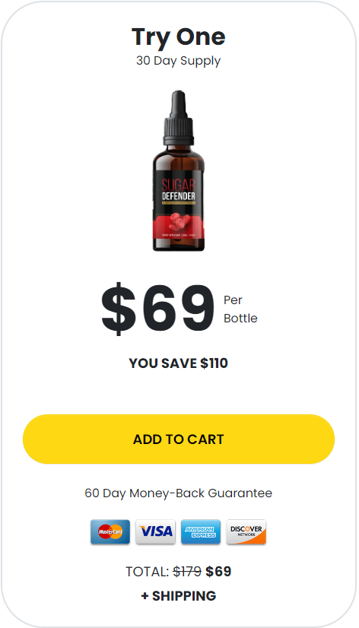Image resolution: width=359 pixels, height=628 pixels.
Task: Click the ADD TO CART button
Action: (179, 439)
